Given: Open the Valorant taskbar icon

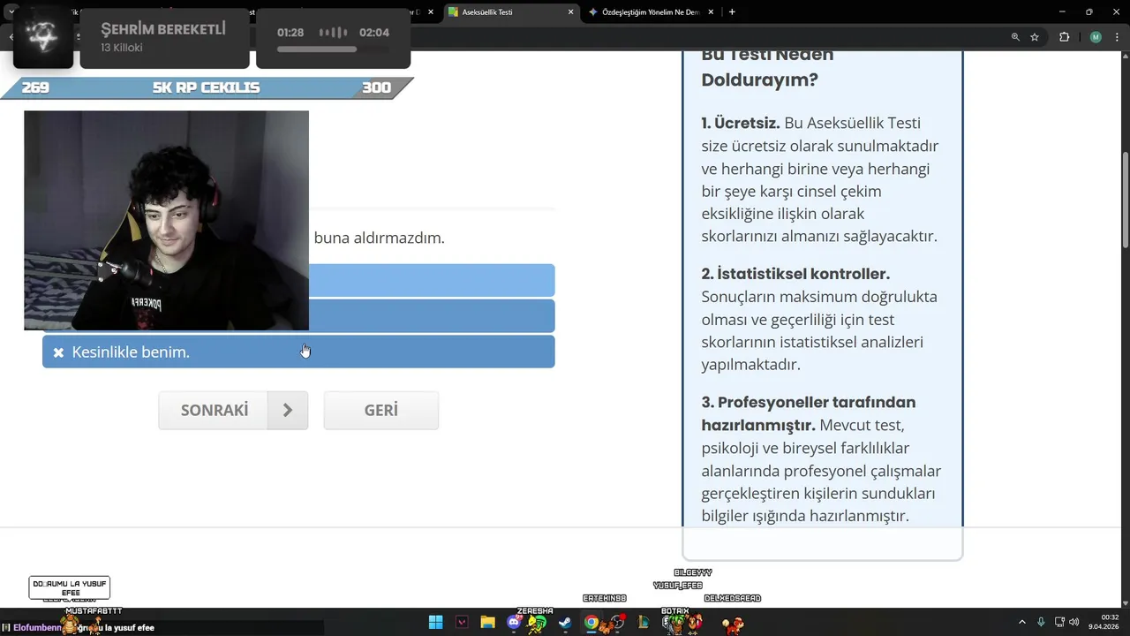Looking at the screenshot, I should pyautogui.click(x=462, y=623).
